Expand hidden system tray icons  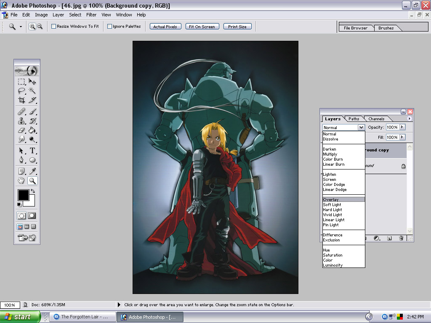pos(369,317)
